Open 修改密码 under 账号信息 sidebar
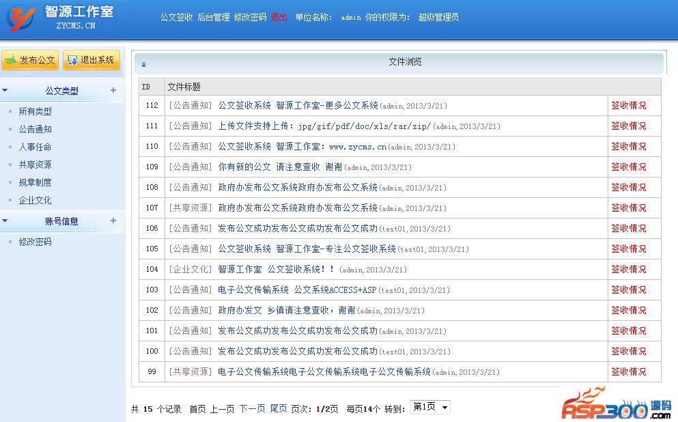The image size is (678, 422). (35, 242)
